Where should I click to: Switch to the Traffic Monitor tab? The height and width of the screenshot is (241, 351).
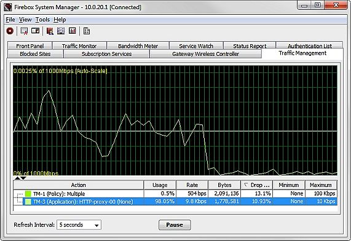coord(79,45)
